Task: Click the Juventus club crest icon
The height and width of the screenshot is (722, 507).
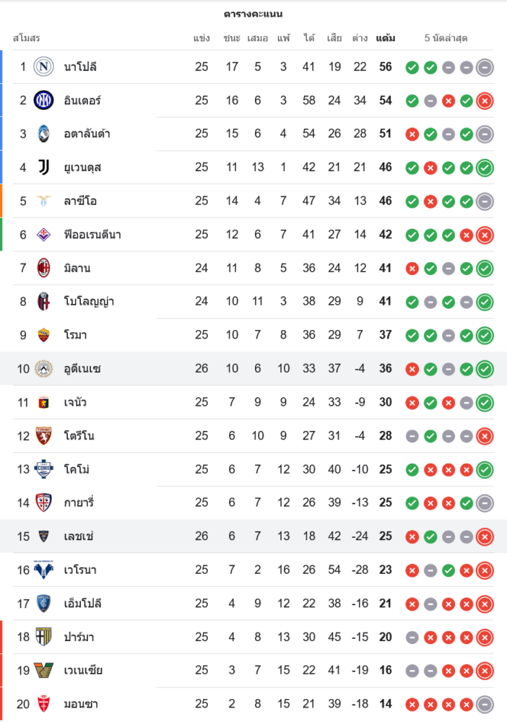Action: tap(44, 168)
